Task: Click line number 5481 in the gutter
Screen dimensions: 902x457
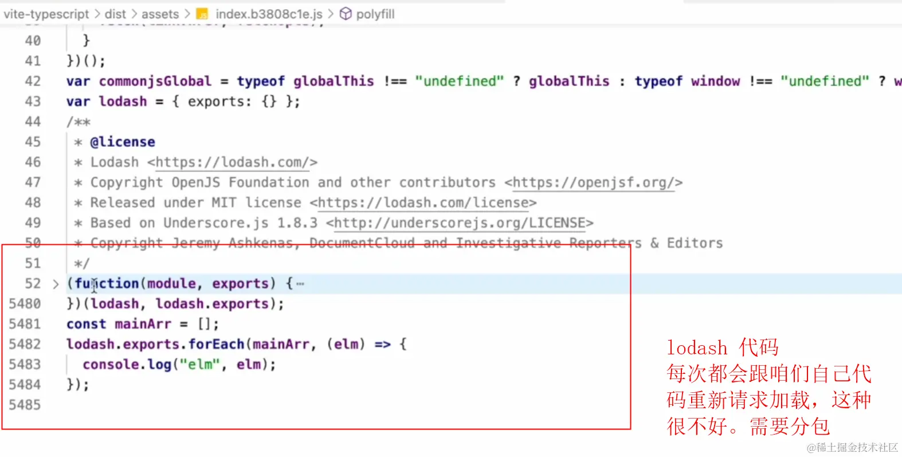Action: click(25, 324)
